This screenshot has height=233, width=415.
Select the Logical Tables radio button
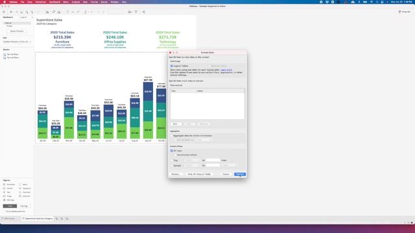click(x=171, y=66)
